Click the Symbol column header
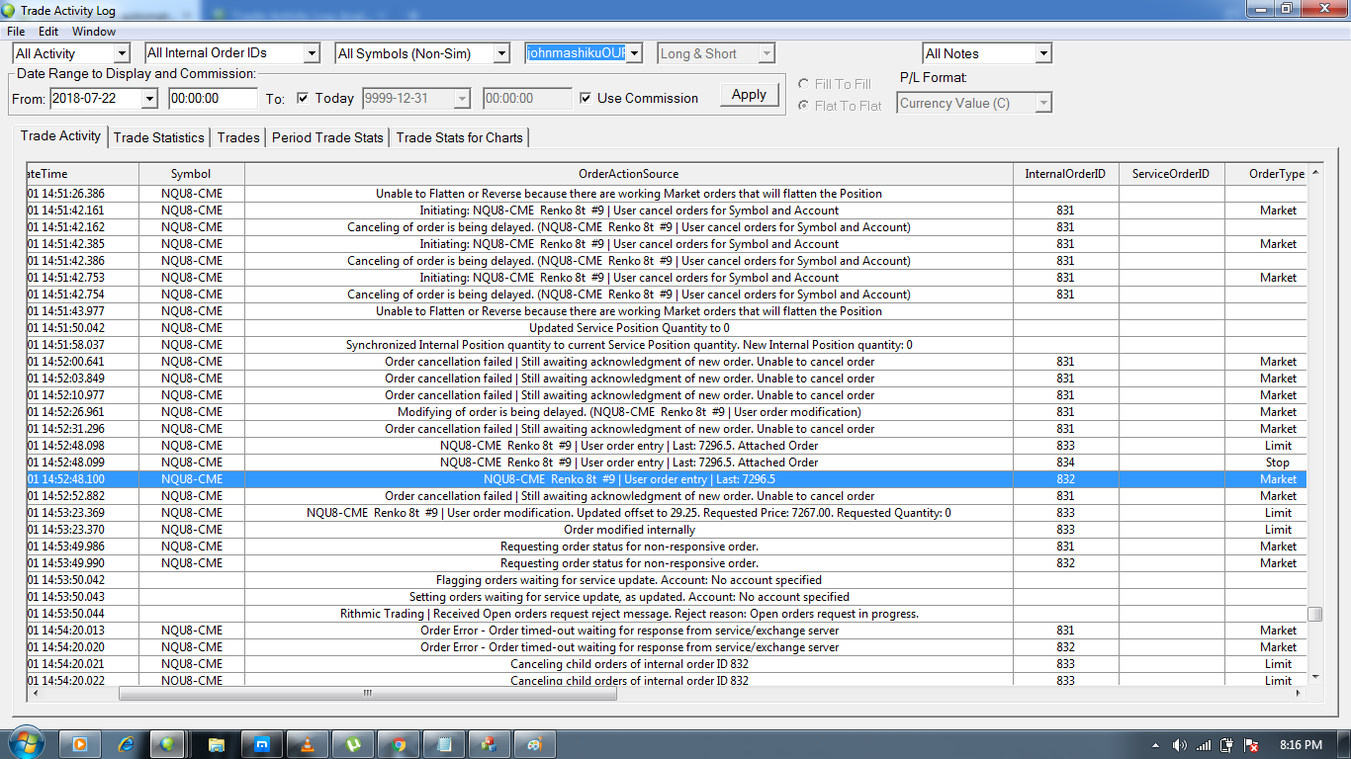The width and height of the screenshot is (1351, 759). click(x=191, y=174)
